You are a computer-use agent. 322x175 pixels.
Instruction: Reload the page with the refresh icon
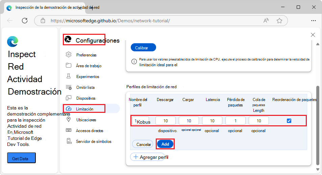(x=25, y=21)
